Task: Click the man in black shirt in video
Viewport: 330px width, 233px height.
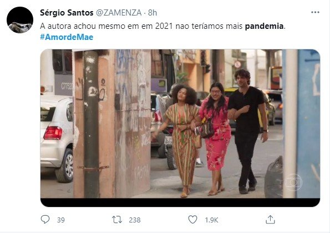Action: tap(247, 131)
